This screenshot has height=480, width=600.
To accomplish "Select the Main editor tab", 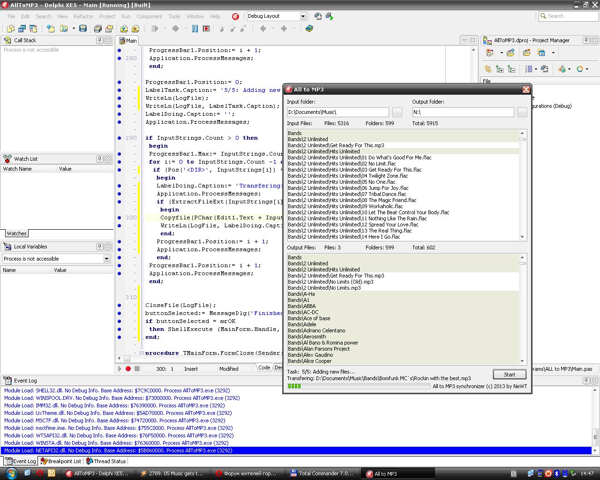I will (128, 41).
